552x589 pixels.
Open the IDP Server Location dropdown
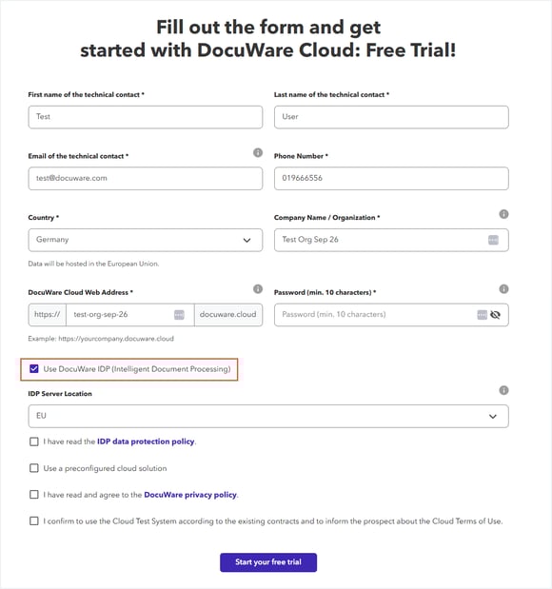(268, 416)
